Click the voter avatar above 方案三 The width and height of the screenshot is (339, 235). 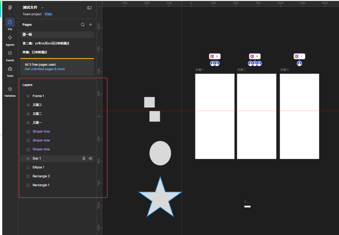tap(299, 63)
